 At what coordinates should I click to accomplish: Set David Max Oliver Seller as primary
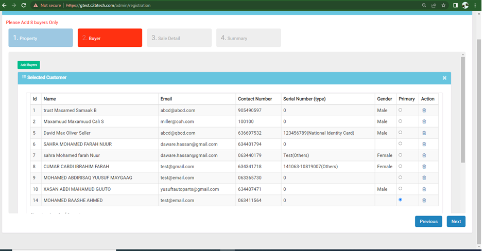(401, 132)
